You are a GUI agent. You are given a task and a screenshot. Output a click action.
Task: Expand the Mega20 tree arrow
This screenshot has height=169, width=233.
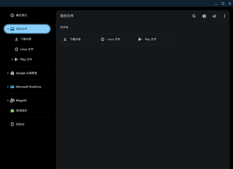click(8, 100)
